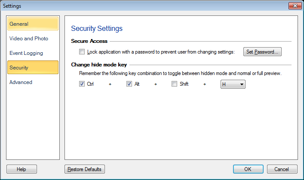Select the Security section in sidebar
The width and height of the screenshot is (304, 180).
click(33, 68)
